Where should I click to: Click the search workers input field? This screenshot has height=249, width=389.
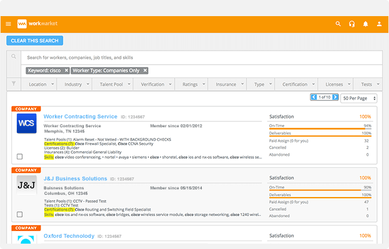pyautogui.click(x=202, y=58)
